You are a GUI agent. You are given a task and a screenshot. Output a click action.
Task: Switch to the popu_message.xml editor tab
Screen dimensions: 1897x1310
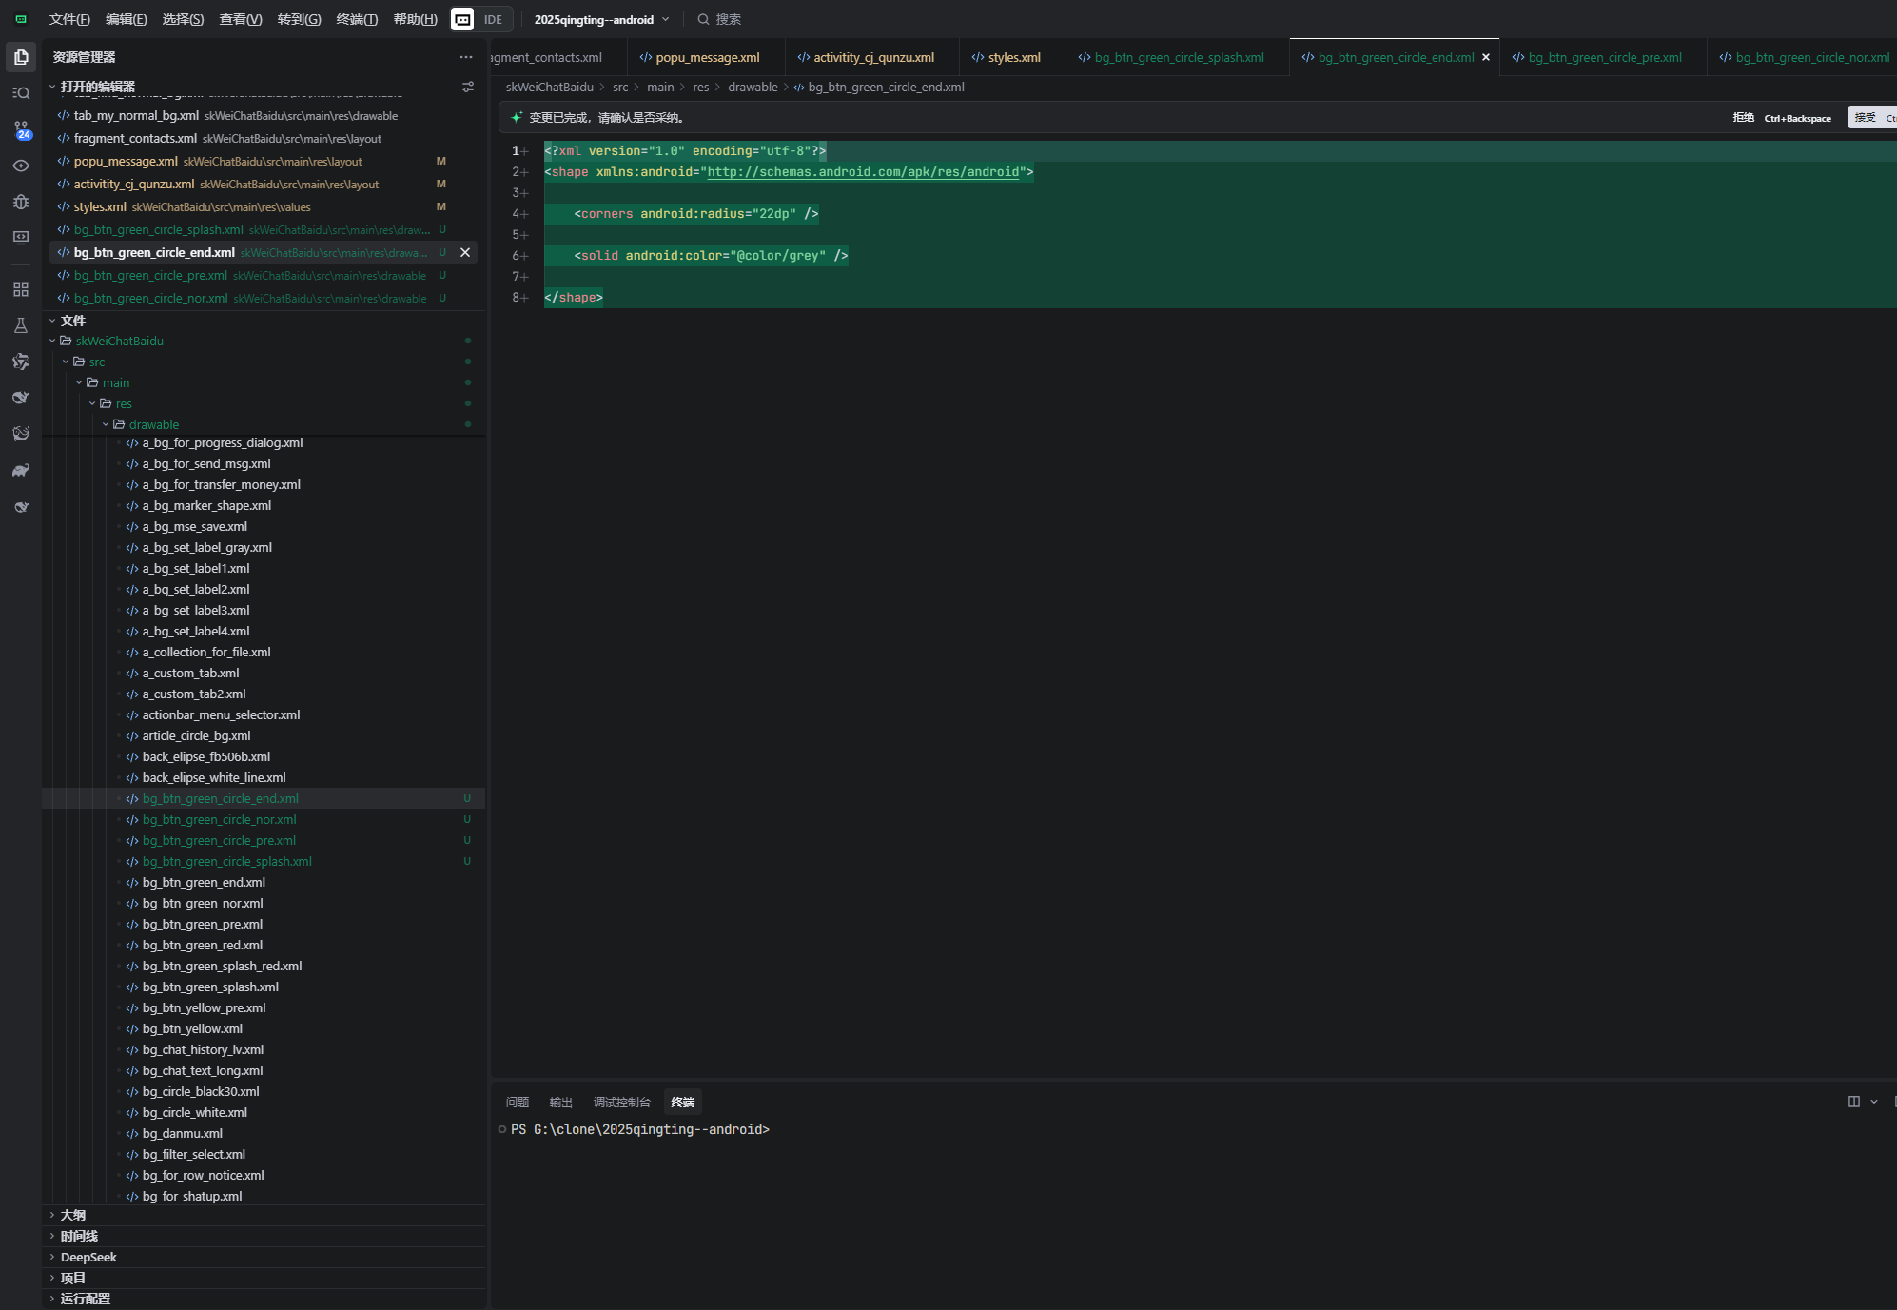point(707,57)
